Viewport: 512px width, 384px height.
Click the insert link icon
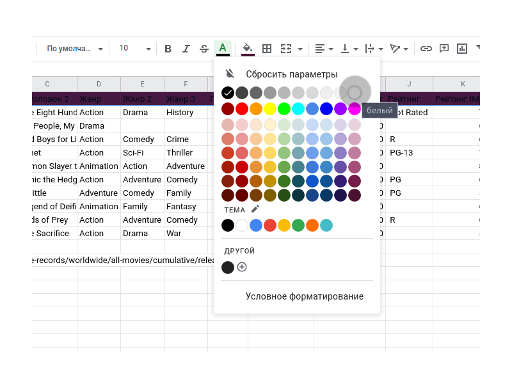pos(426,49)
